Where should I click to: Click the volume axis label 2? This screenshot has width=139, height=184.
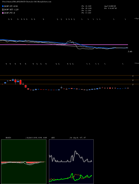pyautogui.click(x=133, y=84)
